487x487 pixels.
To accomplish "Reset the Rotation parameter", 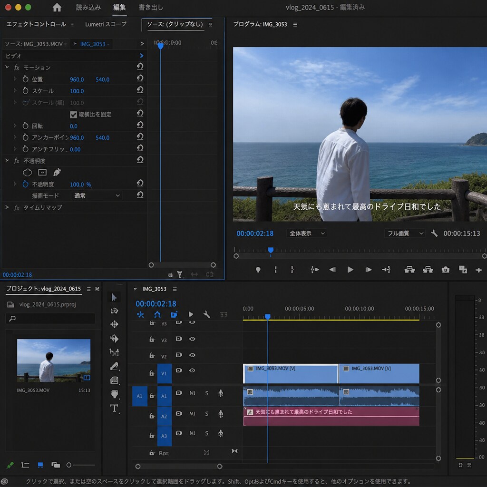I will coord(140,125).
